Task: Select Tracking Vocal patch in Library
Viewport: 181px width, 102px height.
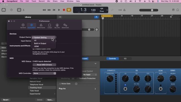Action: [x=42, y=88]
